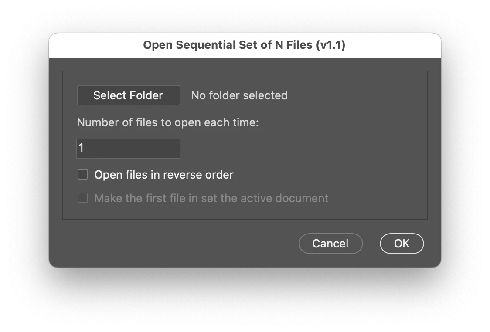
Task: Click the 'Make the first file in set' label
Action: coord(211,198)
